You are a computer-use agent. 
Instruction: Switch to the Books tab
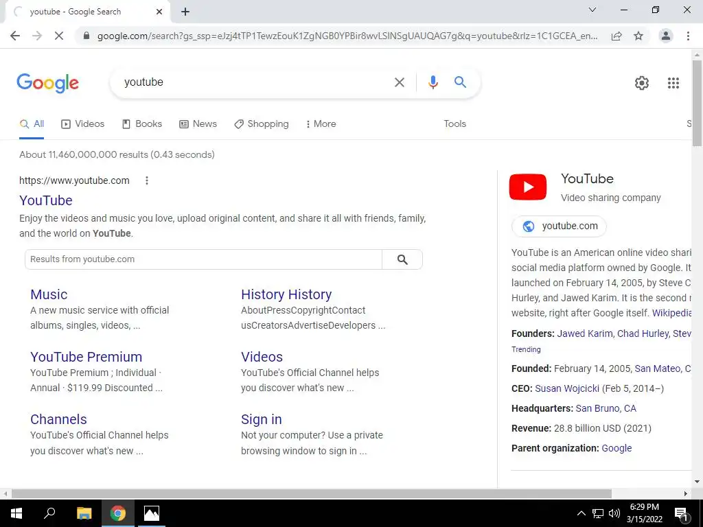point(141,124)
